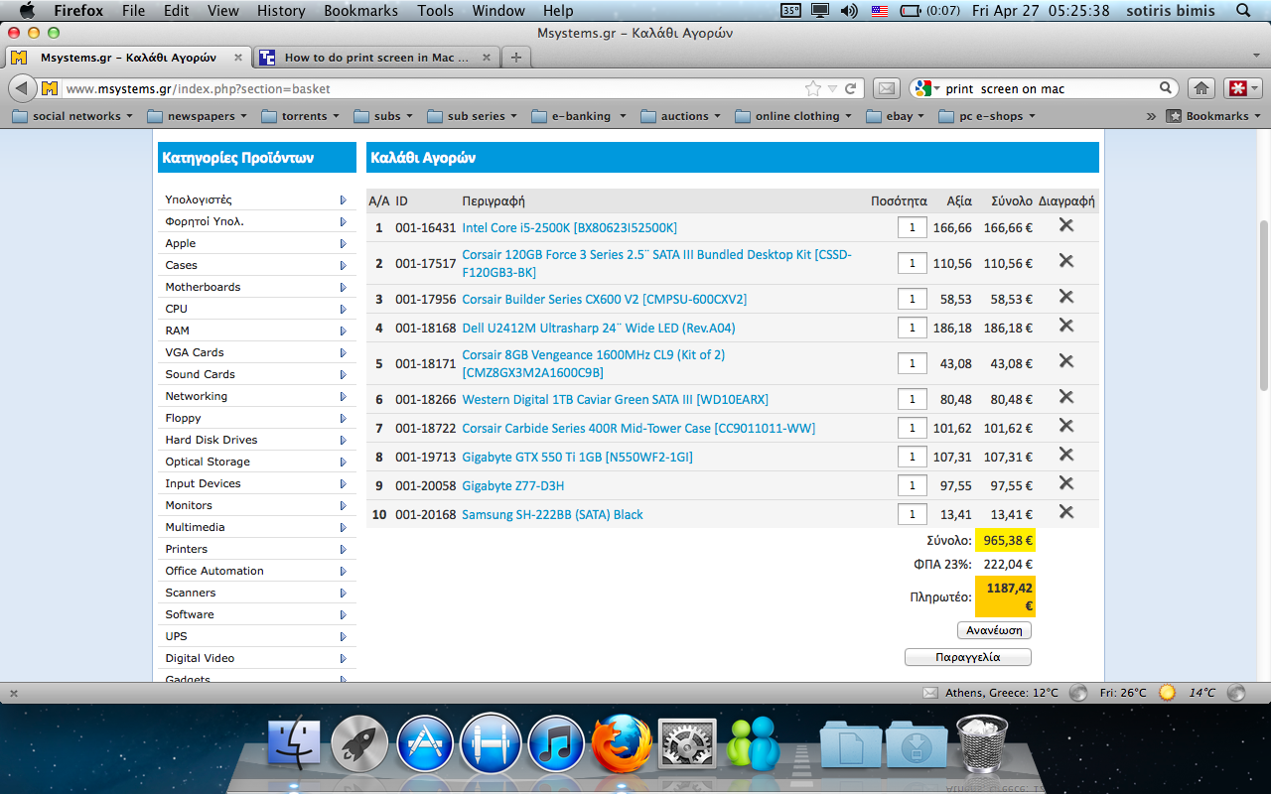Screen dimensions: 1271x794
Task: Click the volume icon in the menu bar
Action: 849,11
